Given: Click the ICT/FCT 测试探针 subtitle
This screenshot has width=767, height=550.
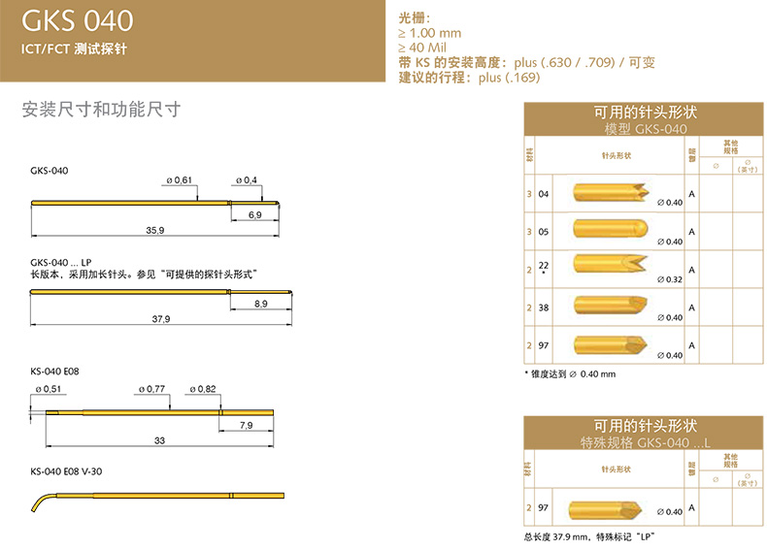Looking at the screenshot, I should (x=74, y=49).
